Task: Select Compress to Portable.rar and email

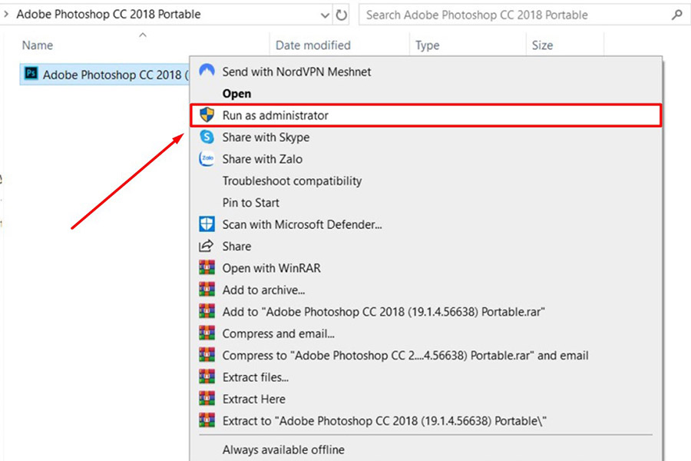Action: pos(425,356)
